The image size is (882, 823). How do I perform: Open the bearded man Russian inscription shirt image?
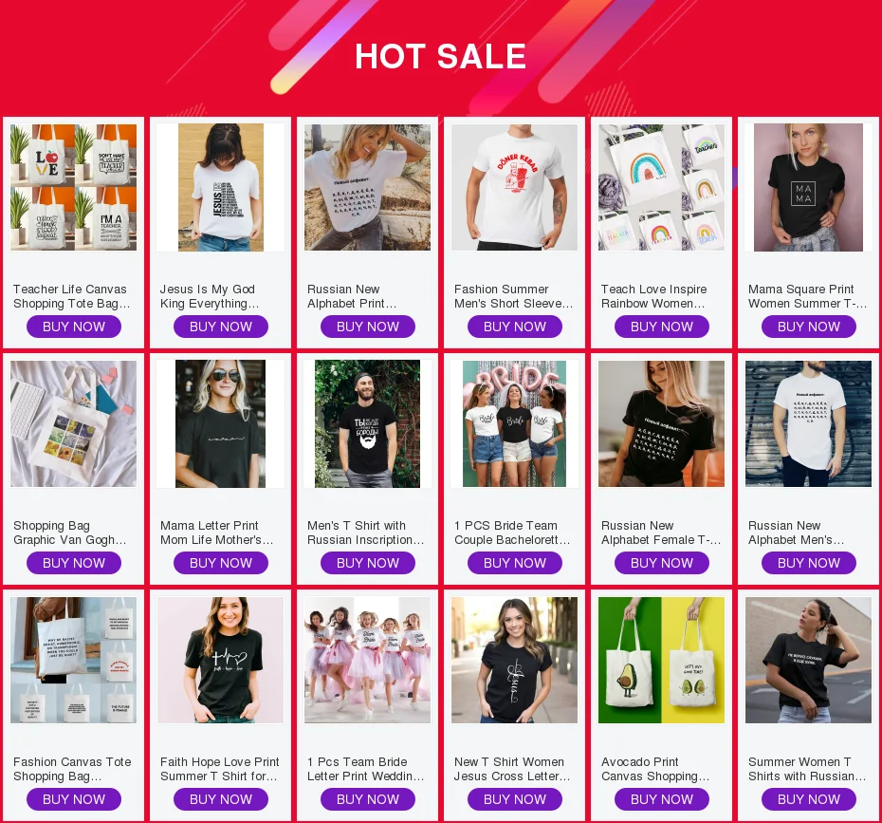pos(367,423)
